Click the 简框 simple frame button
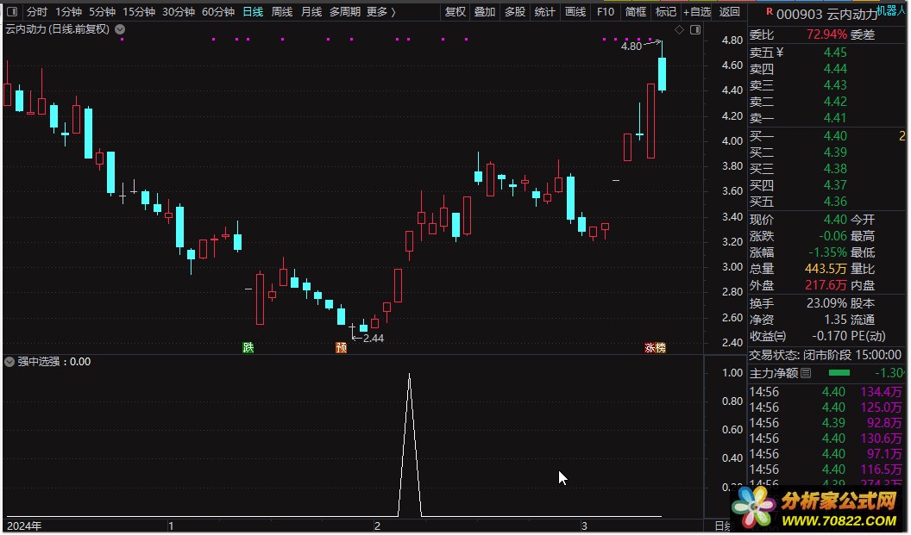The height and width of the screenshot is (535, 911). click(x=636, y=11)
